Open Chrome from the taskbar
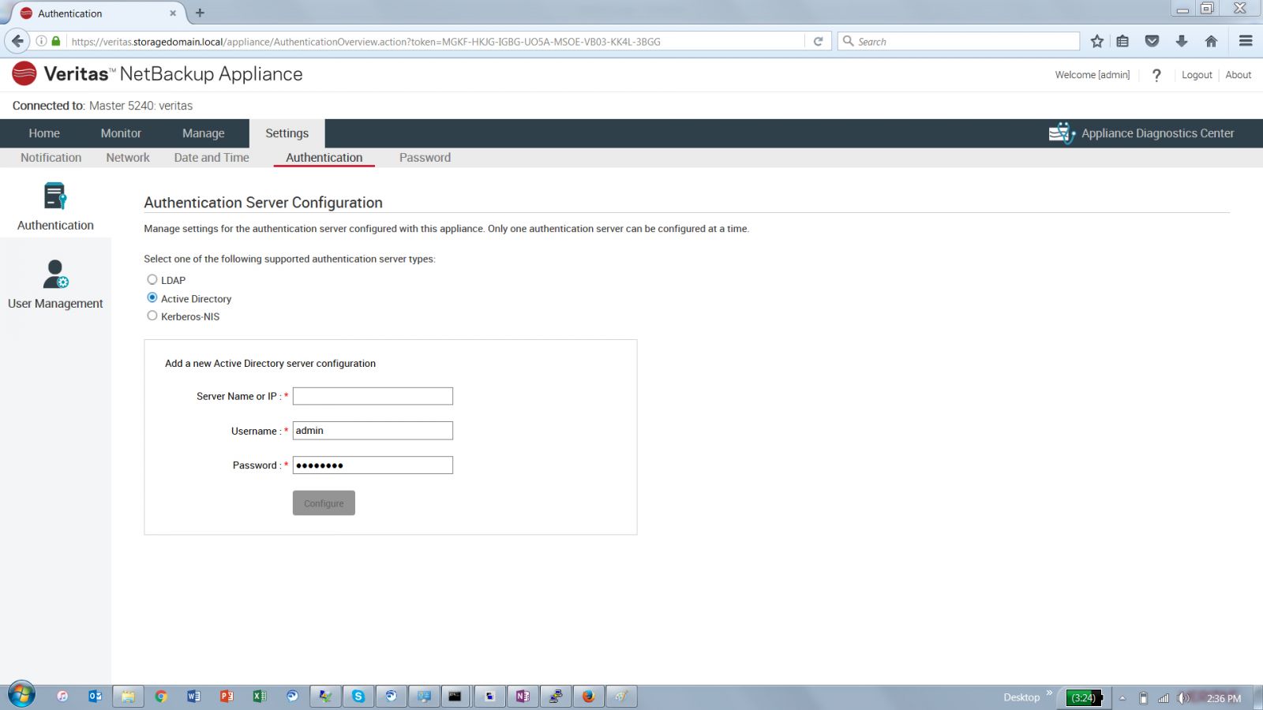This screenshot has width=1263, height=710. tap(161, 697)
